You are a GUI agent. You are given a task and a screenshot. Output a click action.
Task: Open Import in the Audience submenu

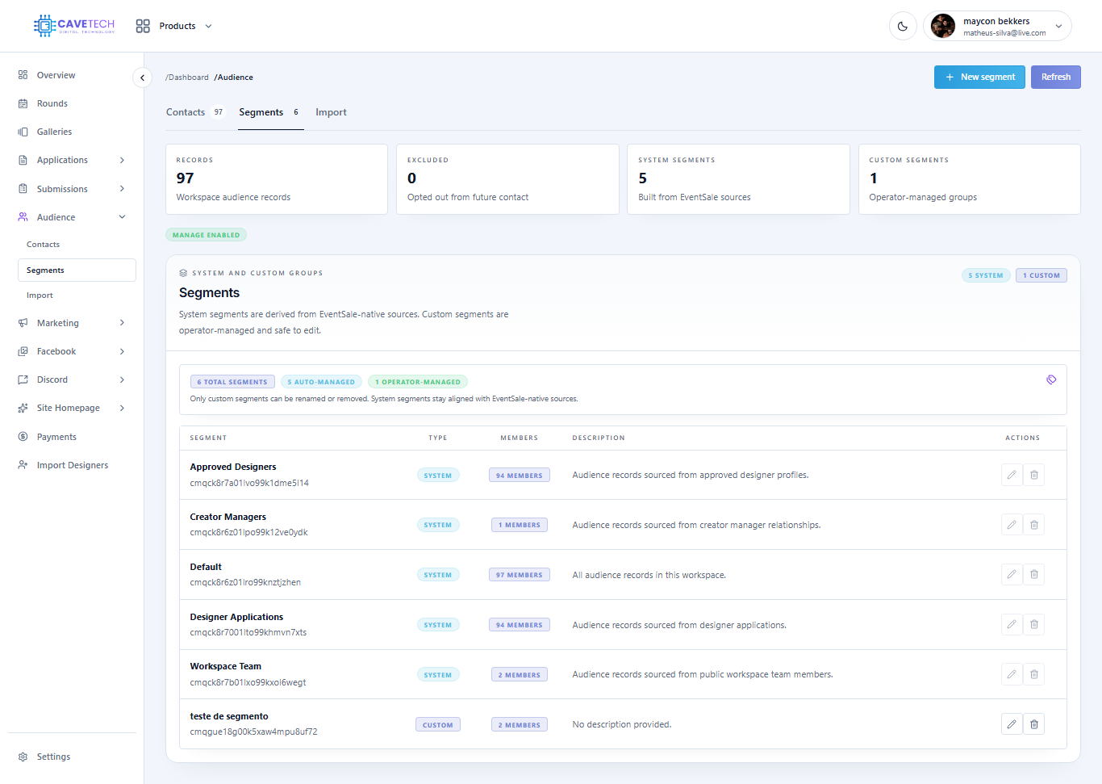40,296
